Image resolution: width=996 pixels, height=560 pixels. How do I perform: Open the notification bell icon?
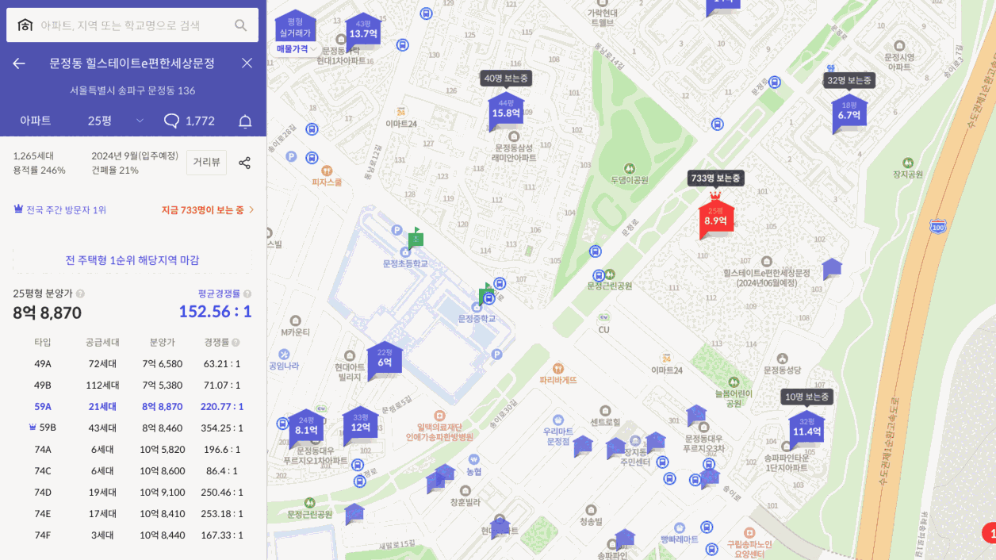(x=245, y=121)
